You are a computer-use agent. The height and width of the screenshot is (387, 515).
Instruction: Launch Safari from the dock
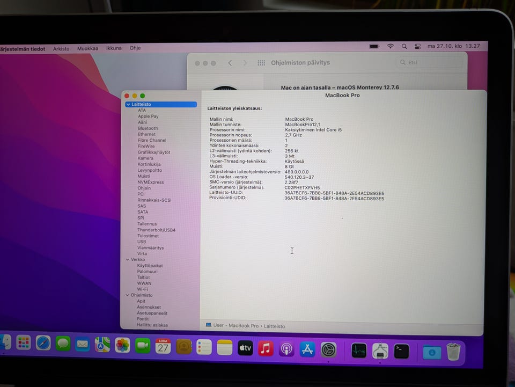pyautogui.click(x=43, y=344)
